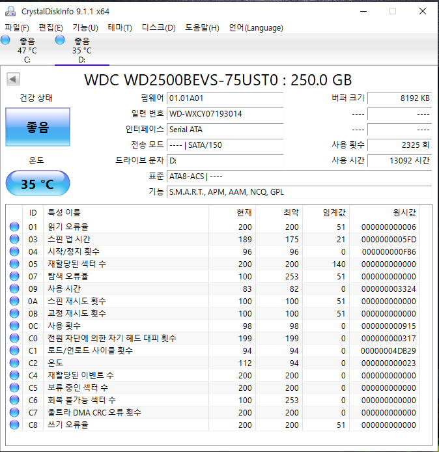Click the firmware field 01.01A01
This screenshot has width=439, height=452.
225,98
